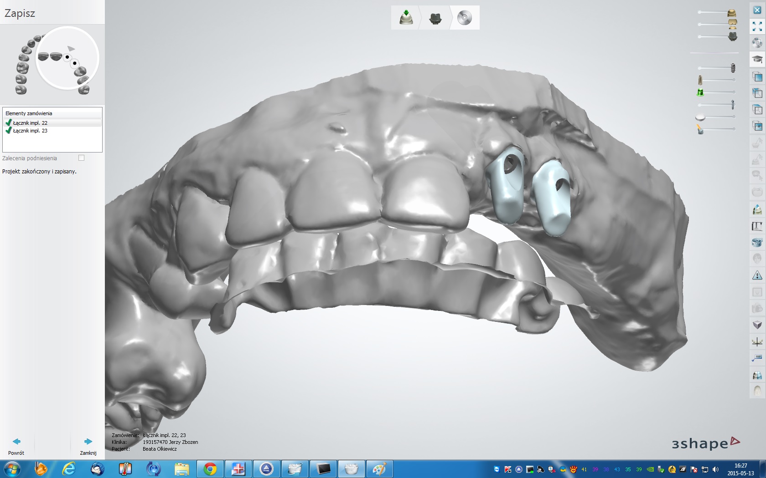The height and width of the screenshot is (478, 766).
Task: Open the first workflow step with green arrow
Action: (x=406, y=18)
